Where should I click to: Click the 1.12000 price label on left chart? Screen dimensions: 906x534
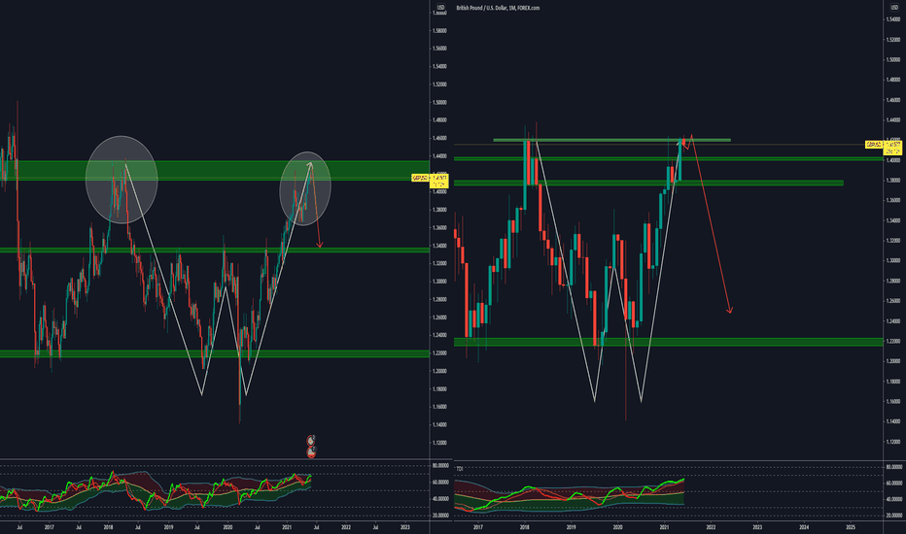pos(439,443)
